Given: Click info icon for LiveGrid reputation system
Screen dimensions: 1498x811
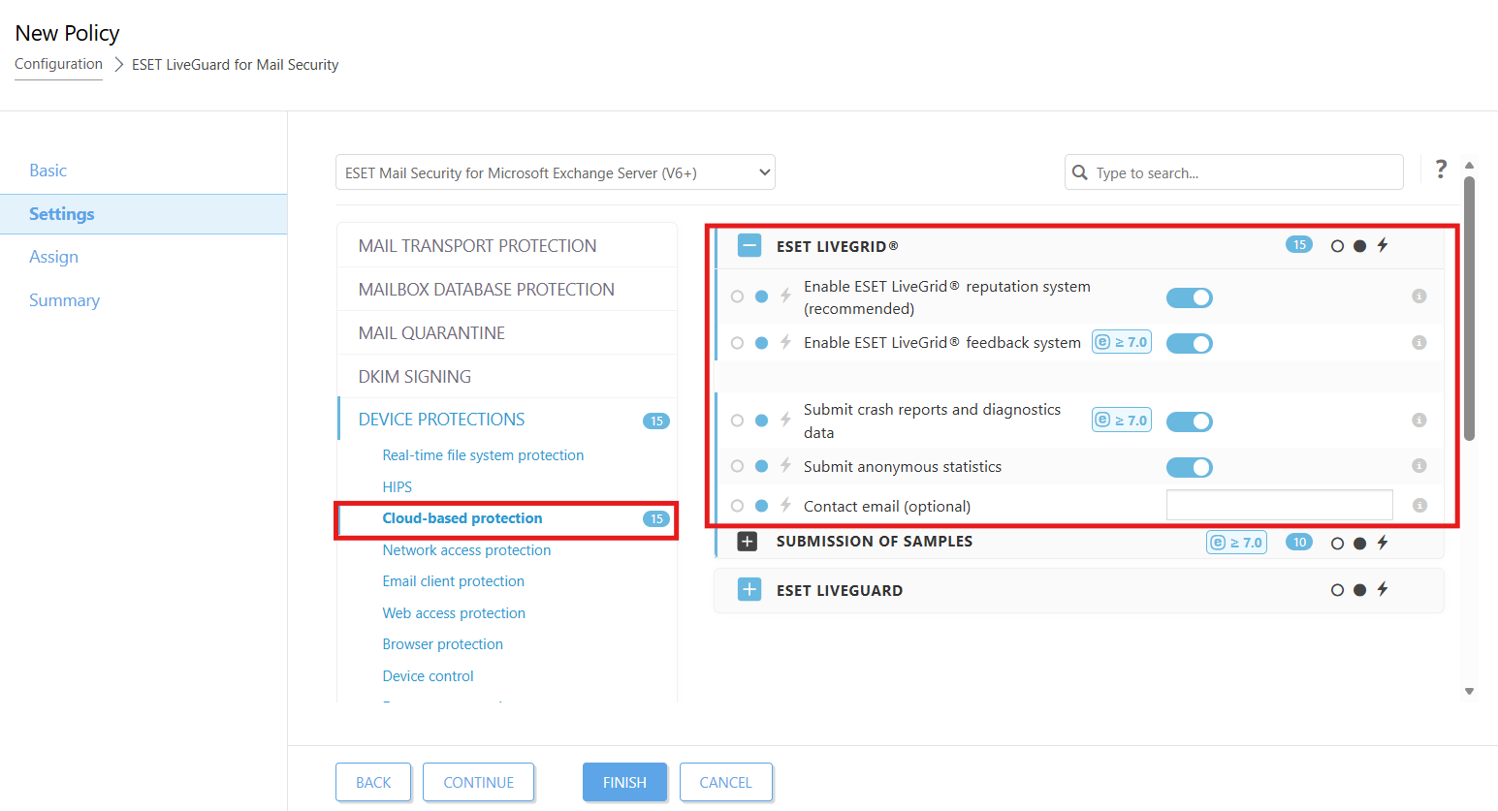Looking at the screenshot, I should [x=1418, y=296].
